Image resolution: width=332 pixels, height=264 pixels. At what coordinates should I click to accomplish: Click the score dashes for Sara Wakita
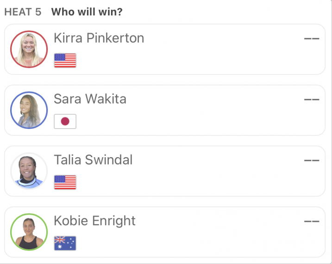[312, 99]
